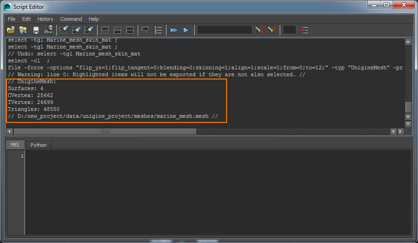Click the Search Up icon
Viewport: 418px width, 243px height.
(x=272, y=30)
